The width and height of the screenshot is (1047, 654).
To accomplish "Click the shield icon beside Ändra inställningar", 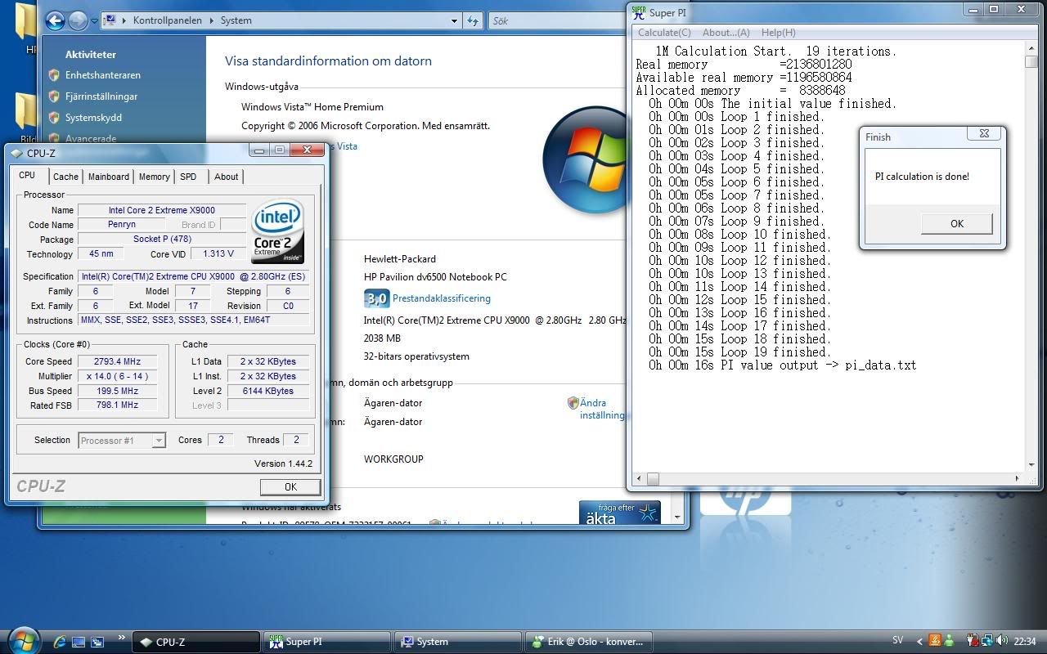I will point(573,403).
